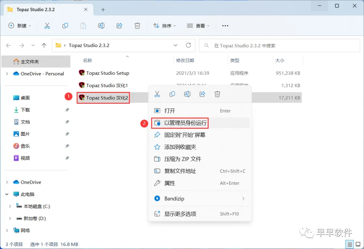Sort by the 类型 (Type) column header
Image resolution: width=364 pixels, height=249 pixels.
[235, 60]
